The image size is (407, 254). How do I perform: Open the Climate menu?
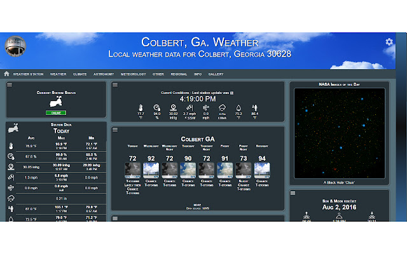coord(79,74)
